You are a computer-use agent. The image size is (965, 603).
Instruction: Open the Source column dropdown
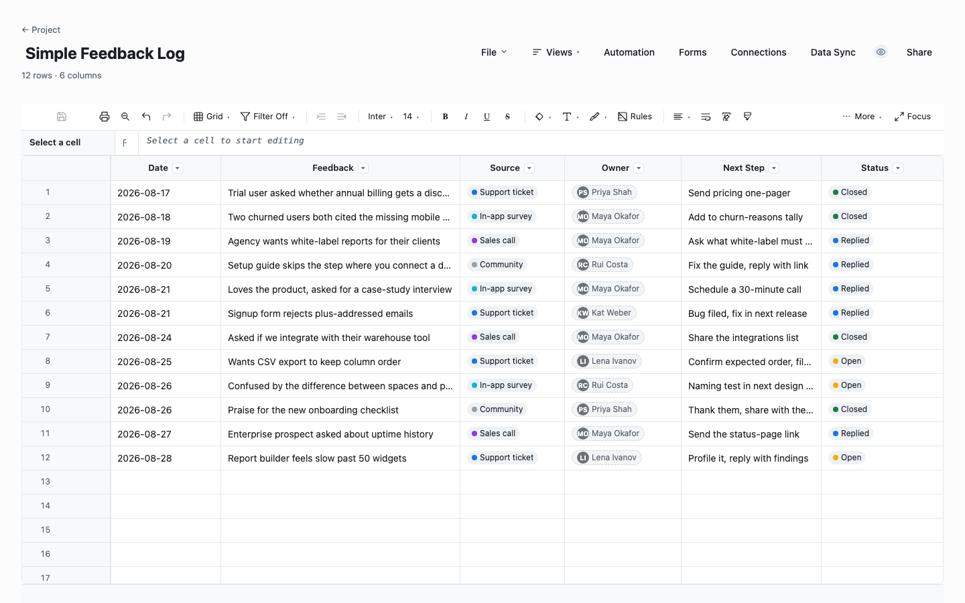point(529,168)
